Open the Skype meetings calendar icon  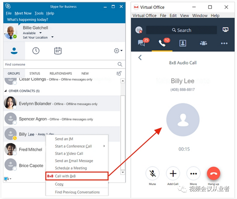tap(58, 51)
